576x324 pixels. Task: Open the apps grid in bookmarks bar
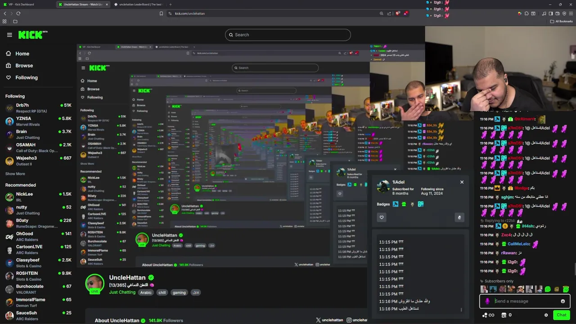pyautogui.click(x=4, y=21)
